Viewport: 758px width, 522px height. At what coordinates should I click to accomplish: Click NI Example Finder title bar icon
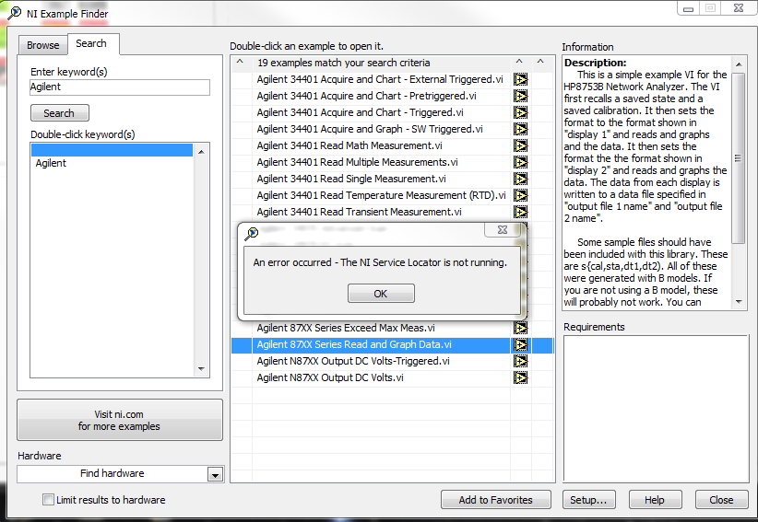(x=15, y=13)
